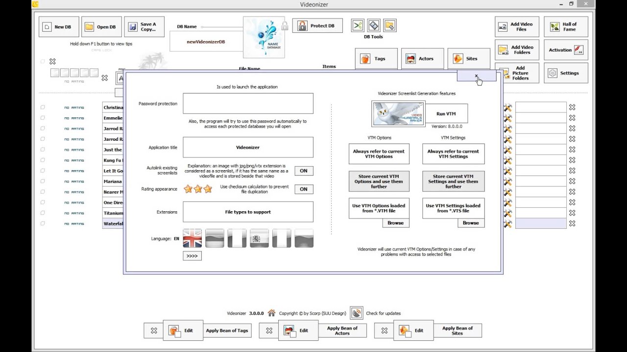Click the wrench icon on Titanium row
The width and height of the screenshot is (627, 352).
pyautogui.click(x=507, y=213)
